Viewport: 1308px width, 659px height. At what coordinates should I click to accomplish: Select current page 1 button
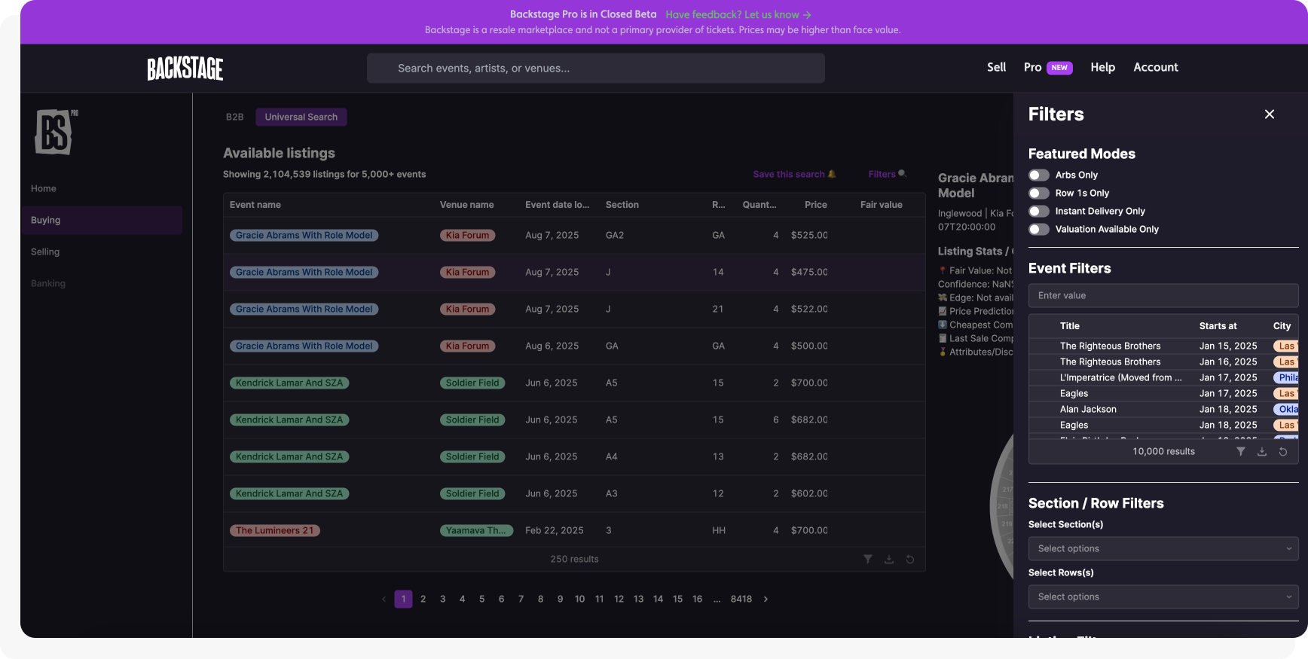click(404, 599)
